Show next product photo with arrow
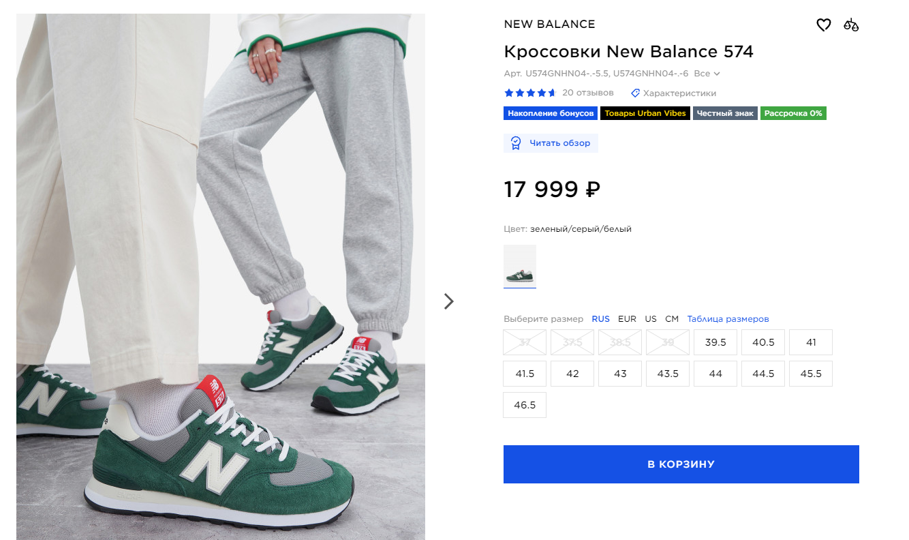 pyautogui.click(x=448, y=301)
